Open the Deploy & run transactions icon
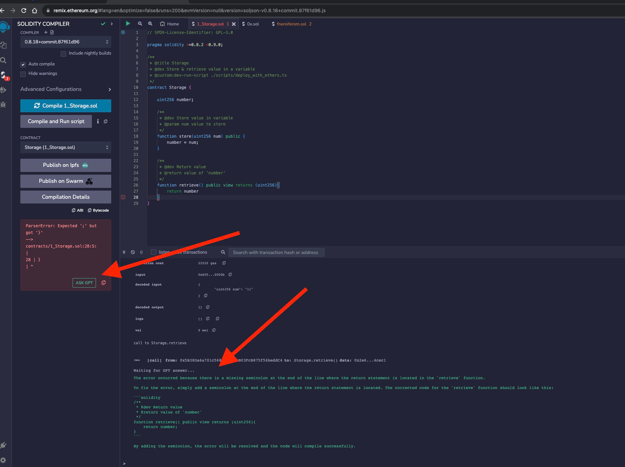Screen dimensions: 625x467 3,90
